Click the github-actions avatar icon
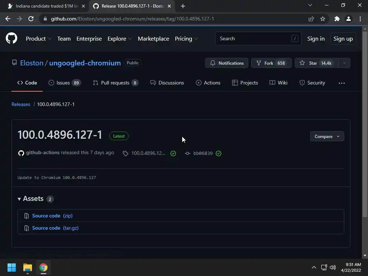This screenshot has width=368, height=276. tap(21, 153)
